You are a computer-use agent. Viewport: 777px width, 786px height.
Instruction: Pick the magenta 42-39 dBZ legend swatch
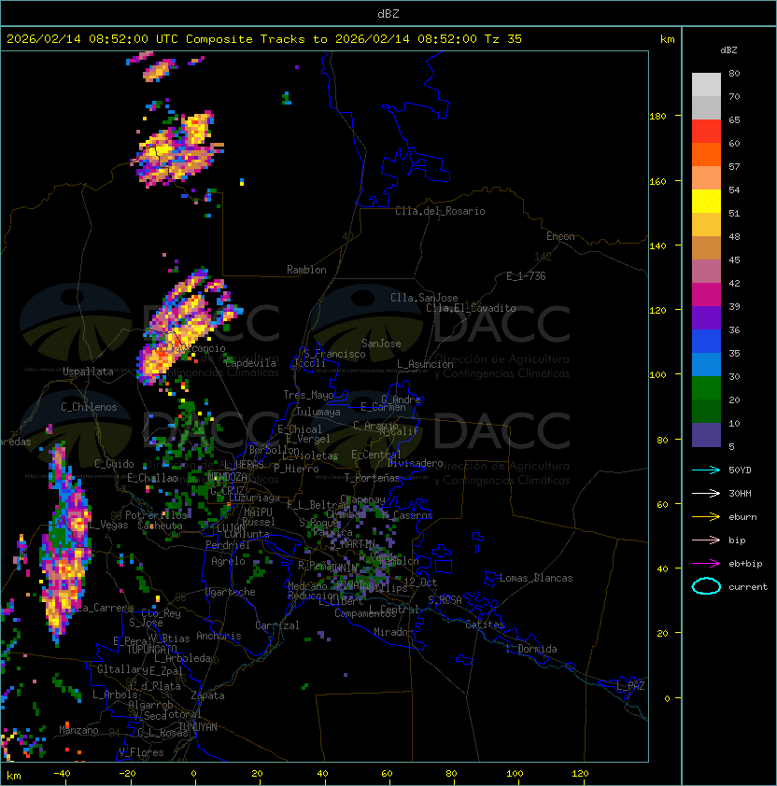tap(706, 295)
